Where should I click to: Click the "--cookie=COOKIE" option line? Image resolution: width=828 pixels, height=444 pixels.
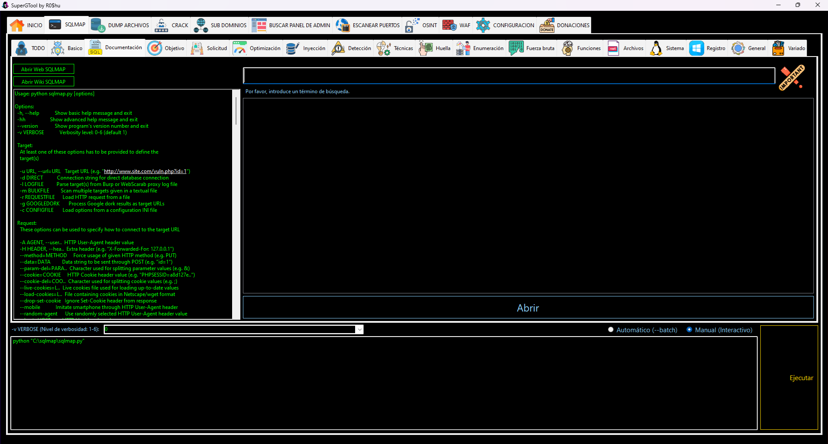[107, 275]
